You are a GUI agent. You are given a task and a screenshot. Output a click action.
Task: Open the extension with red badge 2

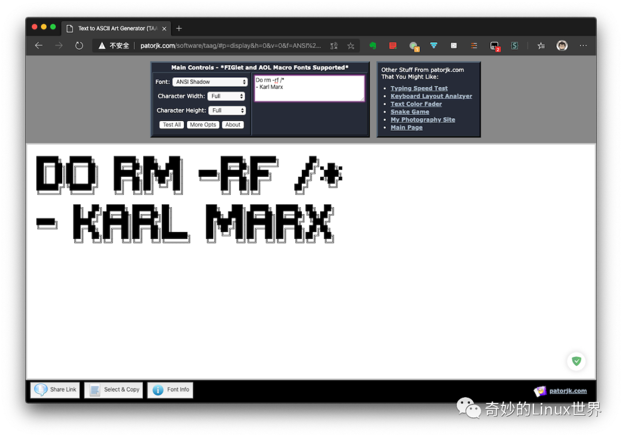(495, 47)
